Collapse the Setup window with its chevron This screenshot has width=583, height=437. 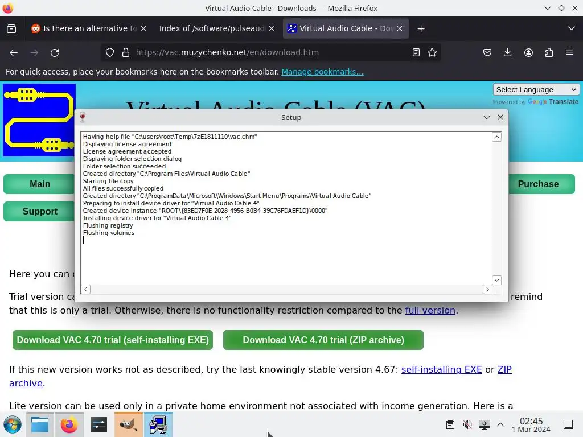click(487, 117)
